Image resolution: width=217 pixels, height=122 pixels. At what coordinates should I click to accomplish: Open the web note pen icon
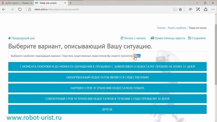(198, 9)
